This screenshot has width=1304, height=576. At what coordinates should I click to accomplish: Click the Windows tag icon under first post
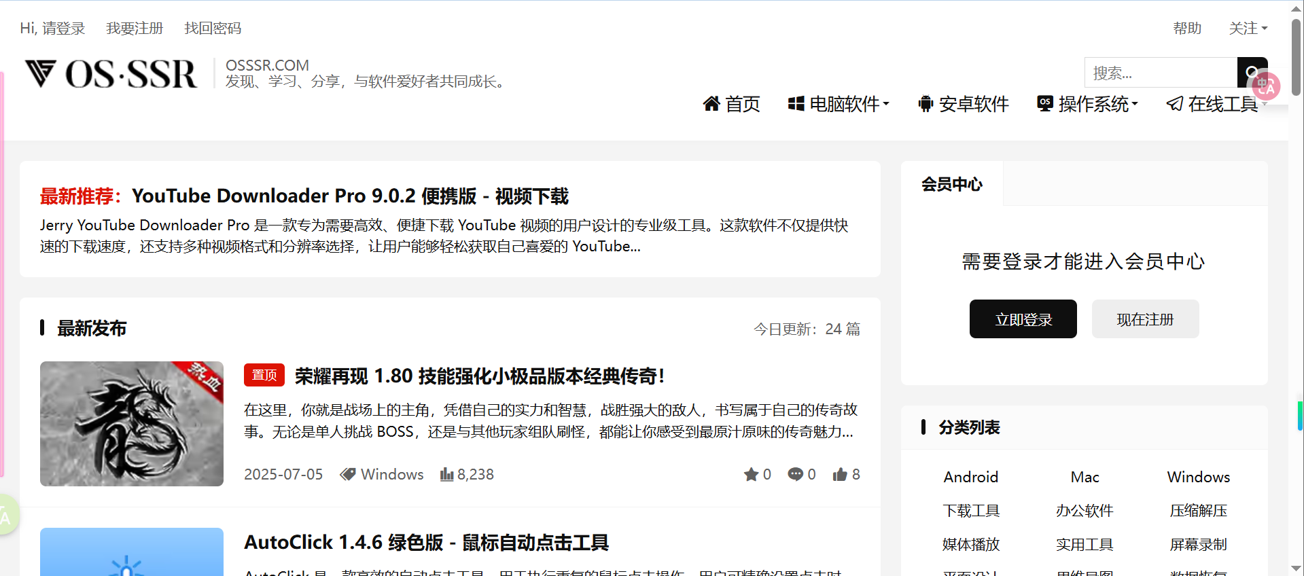pos(348,474)
